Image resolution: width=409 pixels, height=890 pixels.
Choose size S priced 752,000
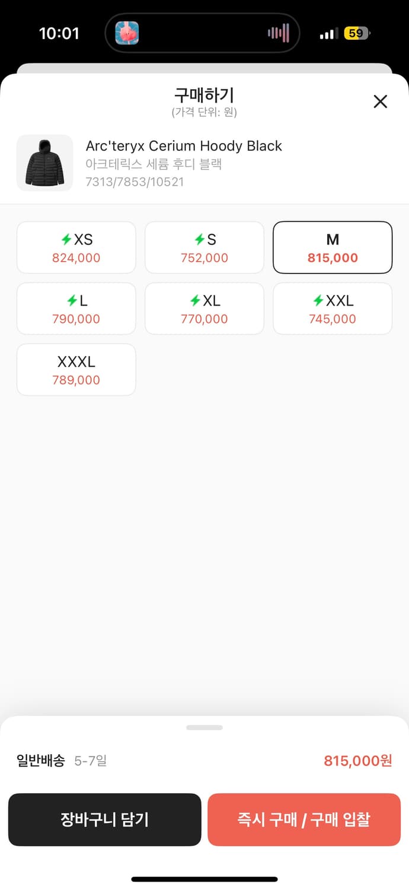pos(204,247)
